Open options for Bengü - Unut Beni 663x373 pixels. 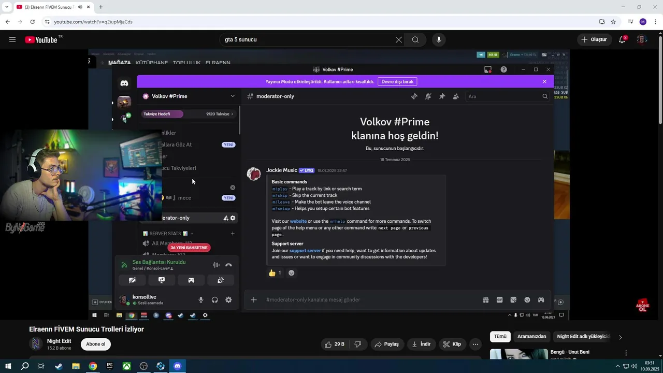pos(626,353)
